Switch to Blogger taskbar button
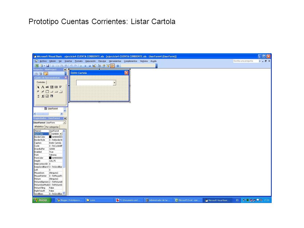 coord(70,200)
